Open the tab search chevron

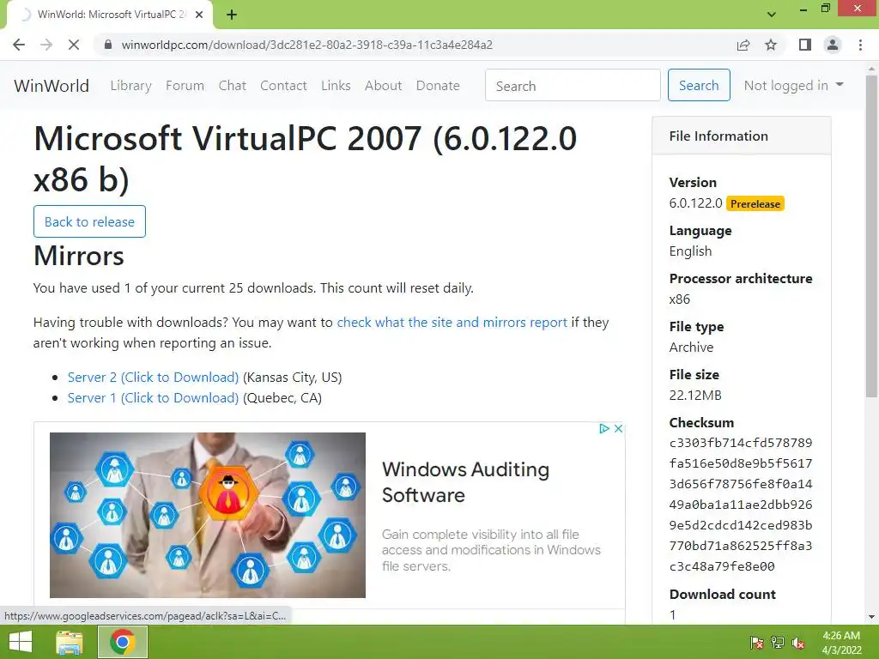(x=772, y=15)
